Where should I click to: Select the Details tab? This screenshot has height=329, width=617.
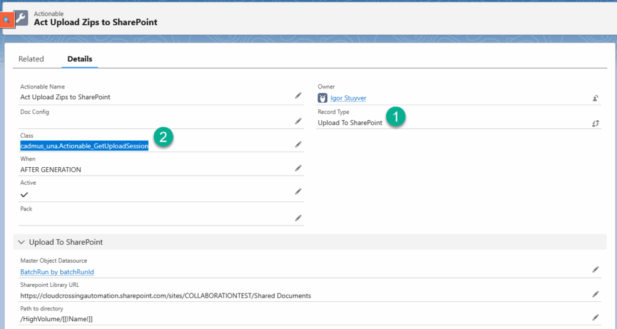click(80, 59)
